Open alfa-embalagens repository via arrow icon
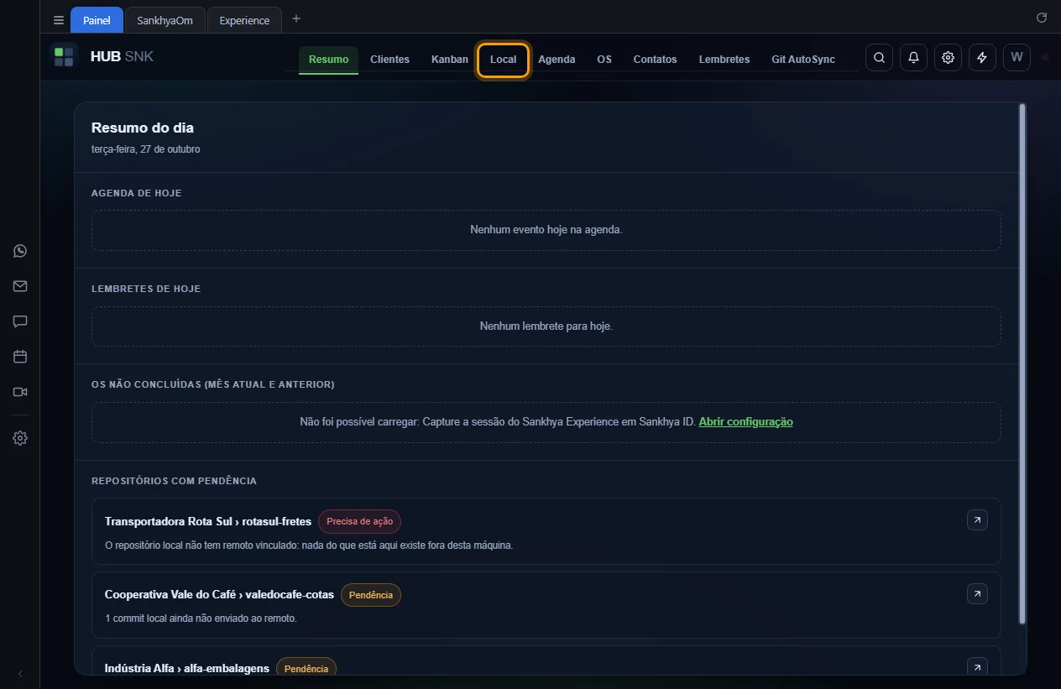 click(977, 667)
